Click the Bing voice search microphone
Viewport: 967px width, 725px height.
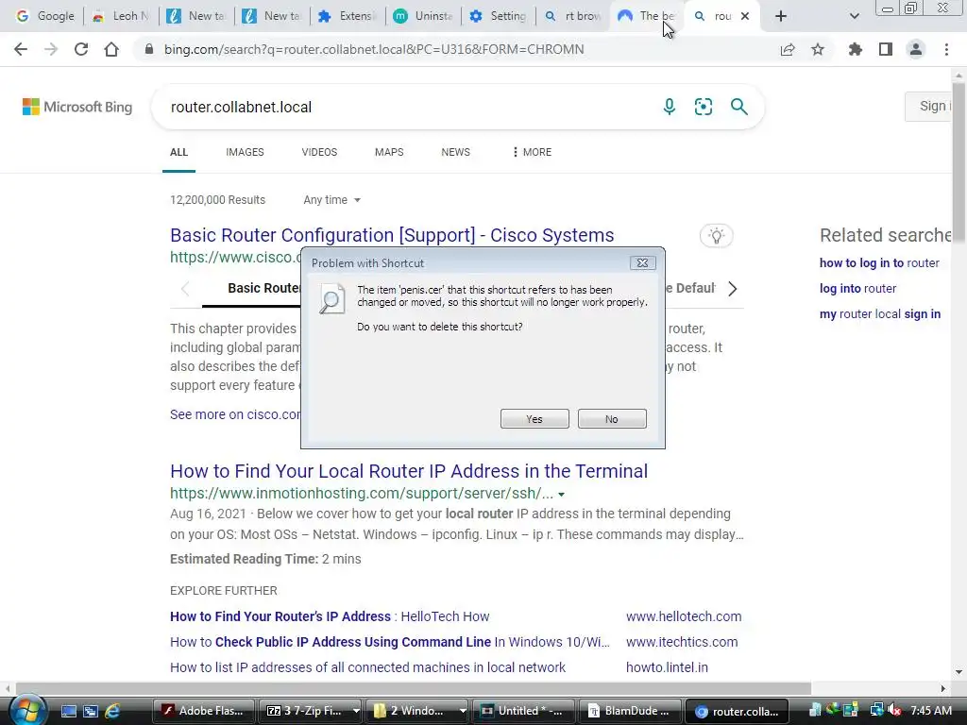670,107
